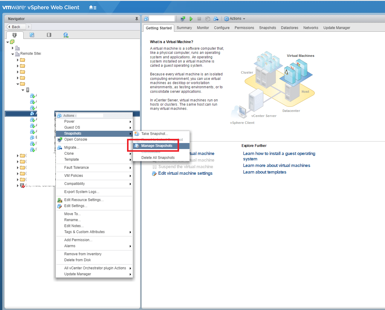Choose Snapshots in the Actions menu
The height and width of the screenshot is (310, 385).
coord(94,133)
